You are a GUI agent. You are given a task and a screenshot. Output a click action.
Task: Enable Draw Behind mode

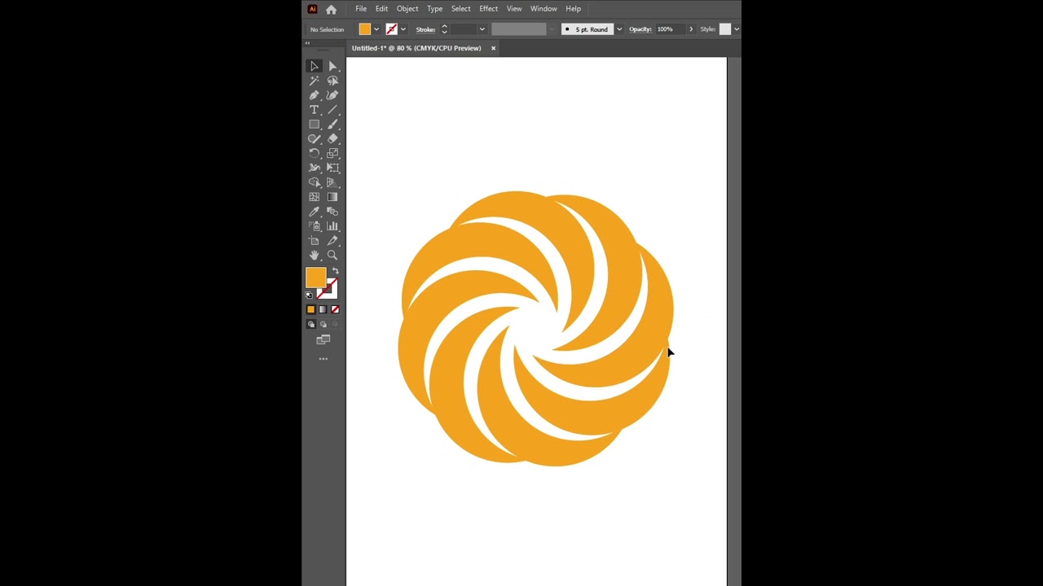tap(323, 324)
